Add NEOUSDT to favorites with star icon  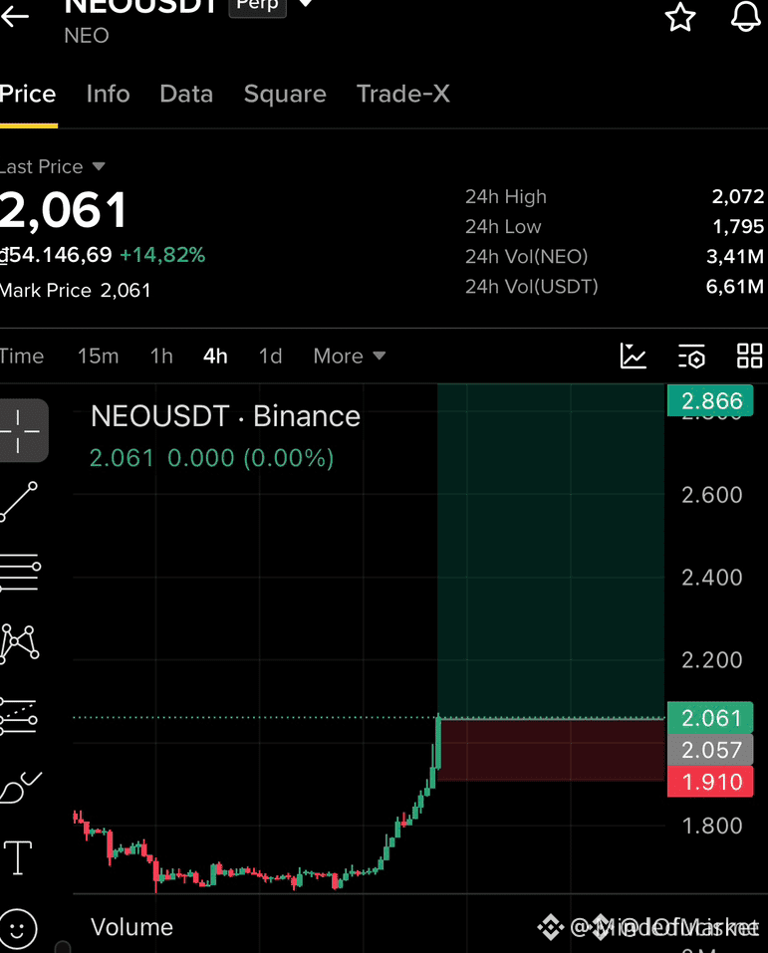(679, 16)
